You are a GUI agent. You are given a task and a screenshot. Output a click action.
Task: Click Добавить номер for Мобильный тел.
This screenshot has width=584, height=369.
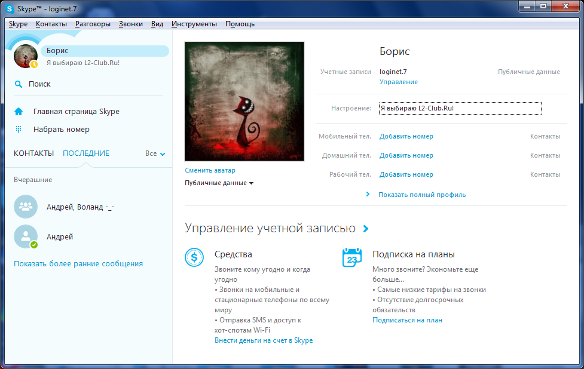click(x=406, y=136)
